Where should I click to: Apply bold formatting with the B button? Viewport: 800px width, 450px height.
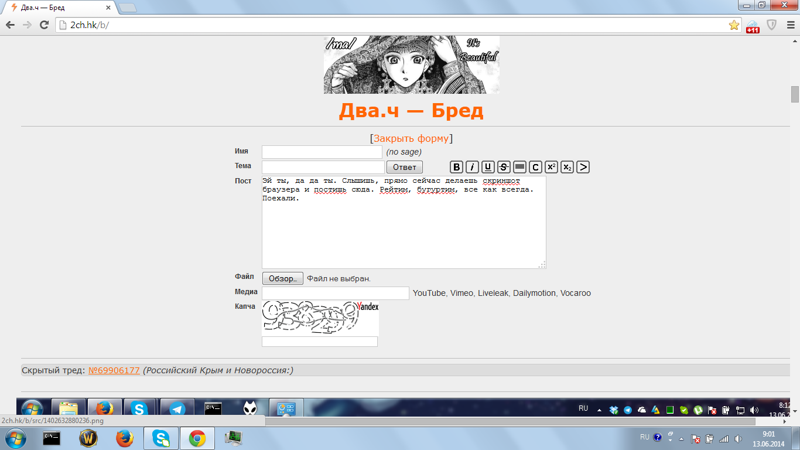pyautogui.click(x=457, y=167)
